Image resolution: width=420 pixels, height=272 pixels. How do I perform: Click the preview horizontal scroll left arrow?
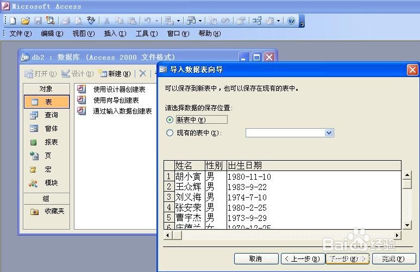click(168, 235)
